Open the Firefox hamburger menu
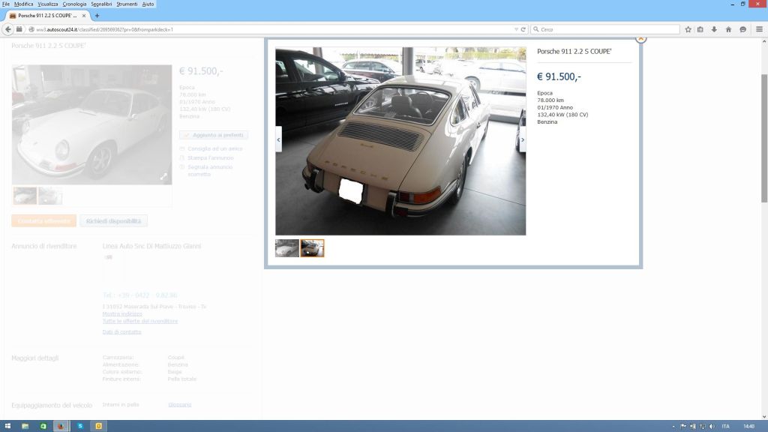768x432 pixels. tap(759, 29)
